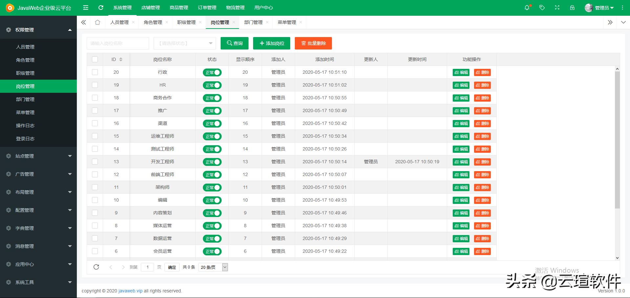Enter fullscreen mode via the expand icon

pos(557,7)
